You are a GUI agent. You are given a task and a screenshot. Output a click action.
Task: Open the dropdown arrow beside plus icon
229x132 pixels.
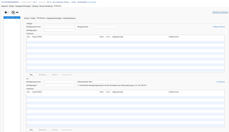9,13
